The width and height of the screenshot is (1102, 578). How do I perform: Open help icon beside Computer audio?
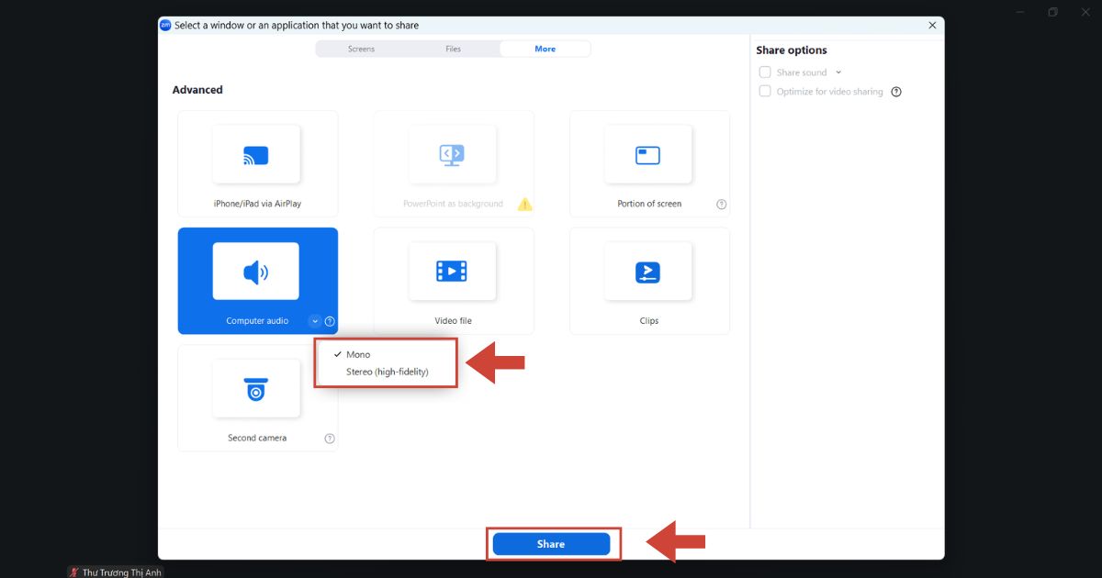[x=330, y=321]
